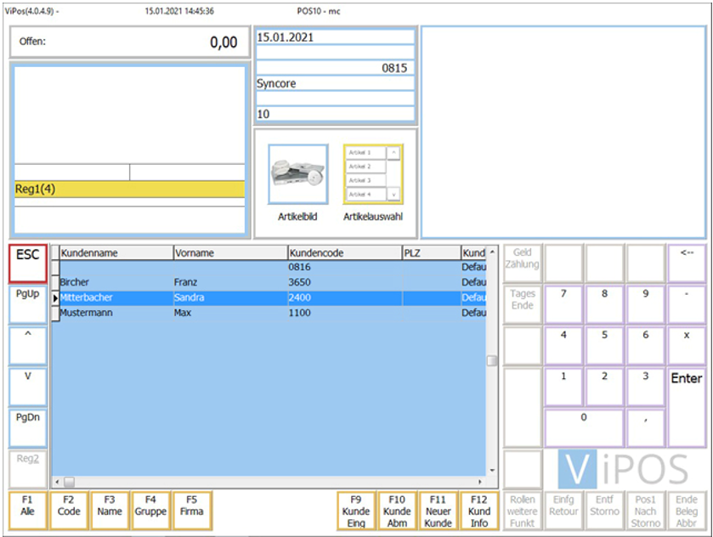Select F3 Name search filter
Viewport: 713px width, 537px height.
click(x=109, y=512)
